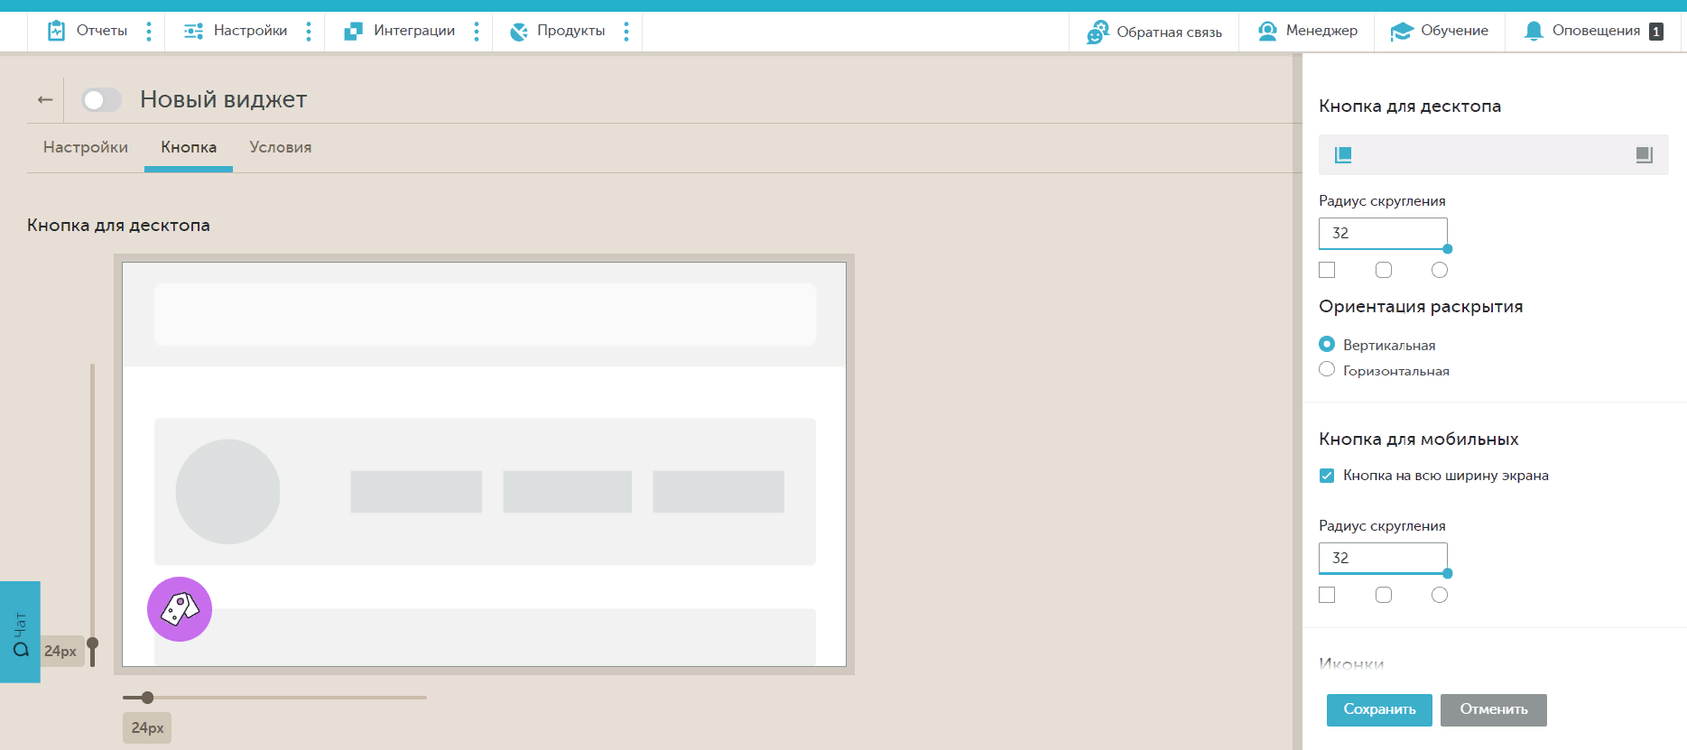Click the desktop rounding radius input field

point(1382,233)
